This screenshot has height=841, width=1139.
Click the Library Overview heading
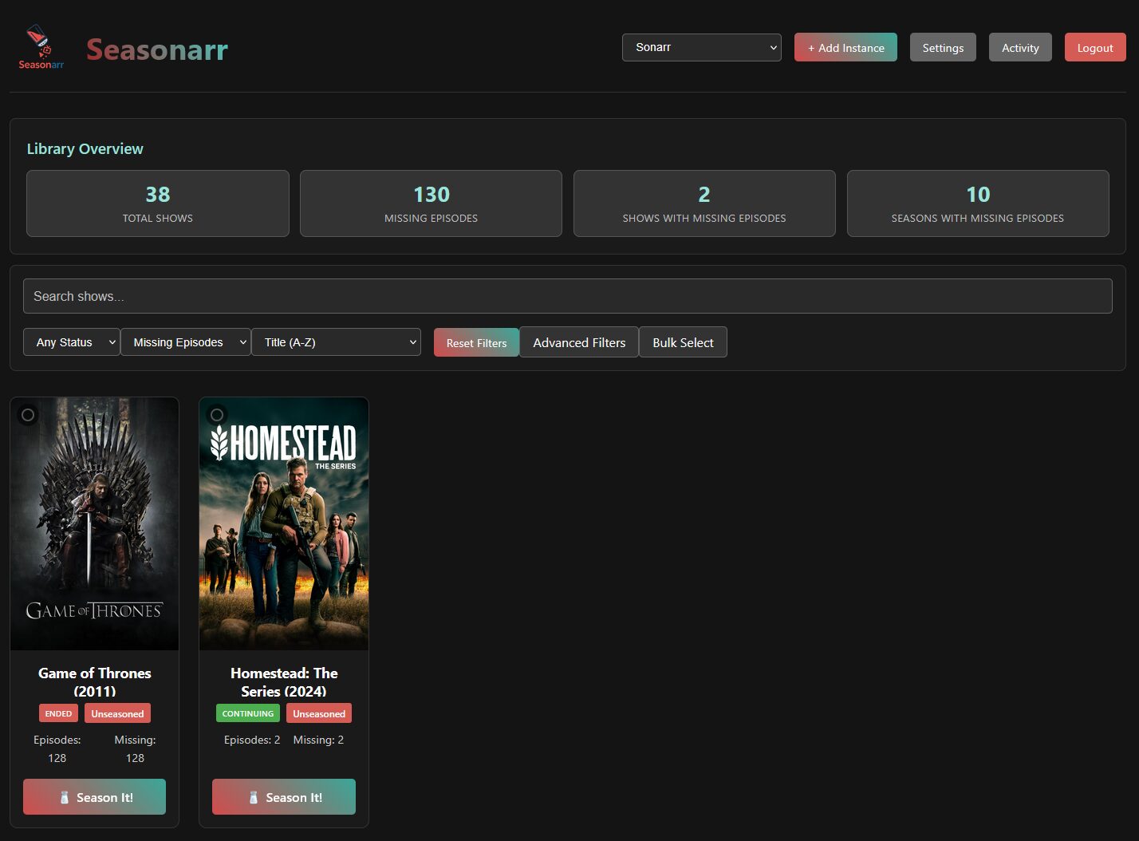tap(85, 148)
